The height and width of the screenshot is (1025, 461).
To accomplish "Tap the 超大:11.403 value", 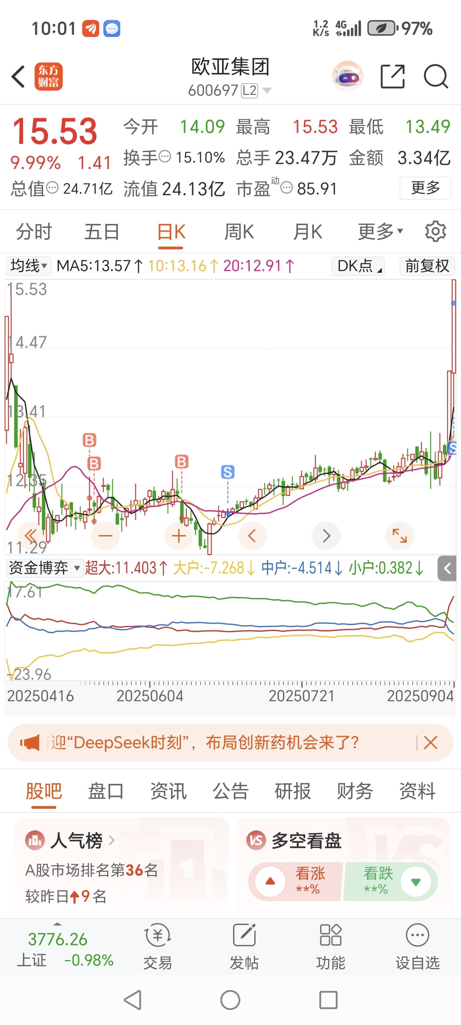I will coord(126,568).
